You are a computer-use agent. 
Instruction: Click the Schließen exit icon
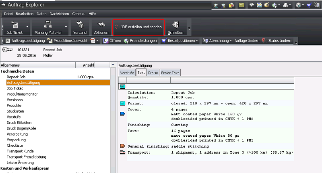(175, 25)
